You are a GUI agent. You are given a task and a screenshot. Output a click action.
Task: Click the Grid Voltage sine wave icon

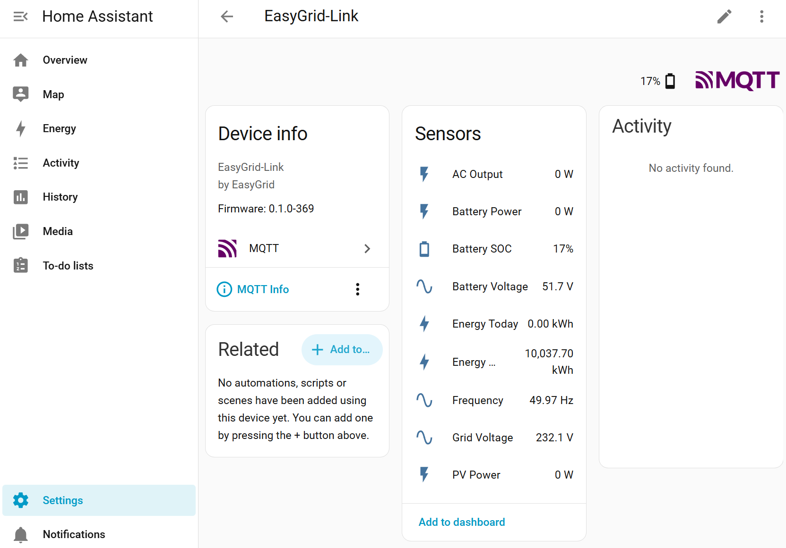tap(424, 438)
